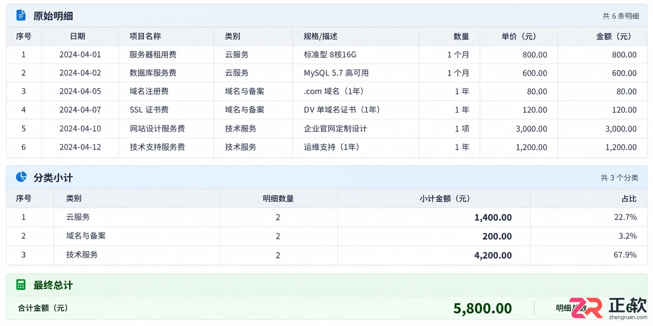Screen dimensions: 653x326
Task: Click unit price 1,200.00 in 技术支持服务费 row
Action: pos(531,147)
